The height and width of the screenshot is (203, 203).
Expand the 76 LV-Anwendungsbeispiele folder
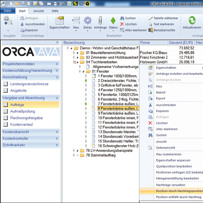click(77, 150)
